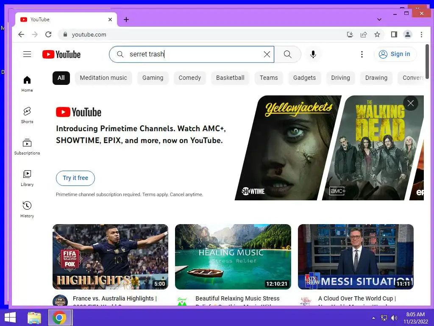The image size is (434, 326).
Task: Select the Meditation music chip
Action: (103, 78)
